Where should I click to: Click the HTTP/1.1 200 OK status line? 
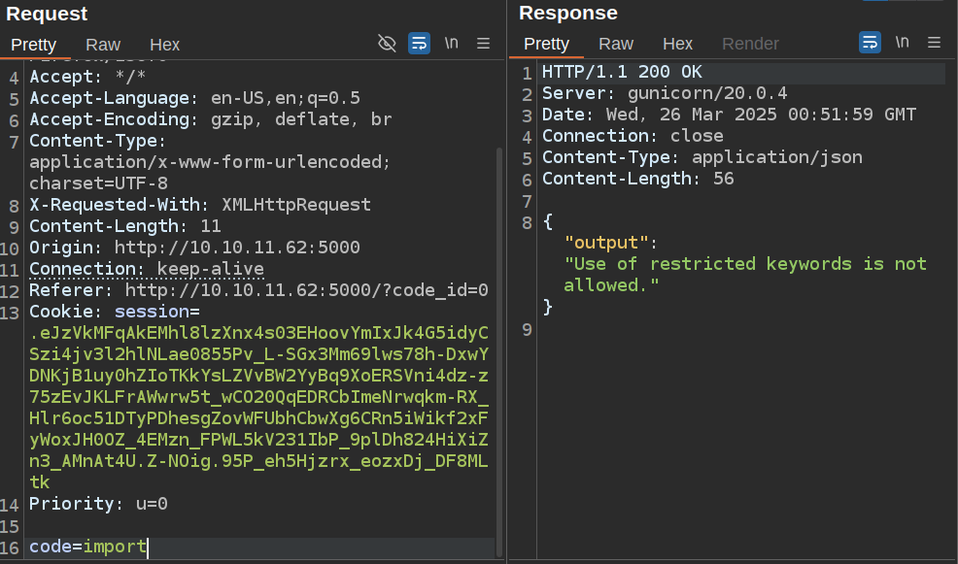pos(622,72)
